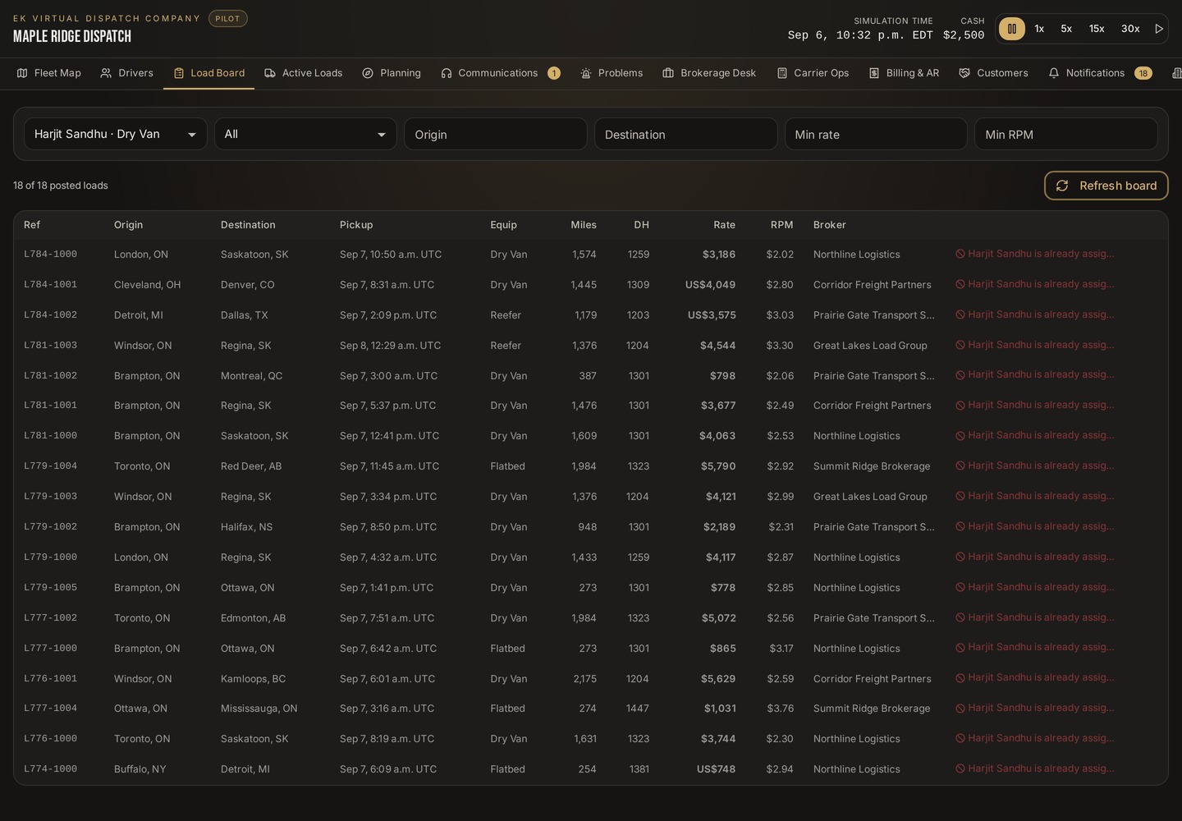Click the Active Loads truck icon
This screenshot has height=821, width=1182.
270,73
